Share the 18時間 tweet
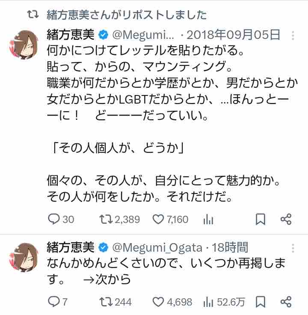 pyautogui.click(x=286, y=302)
